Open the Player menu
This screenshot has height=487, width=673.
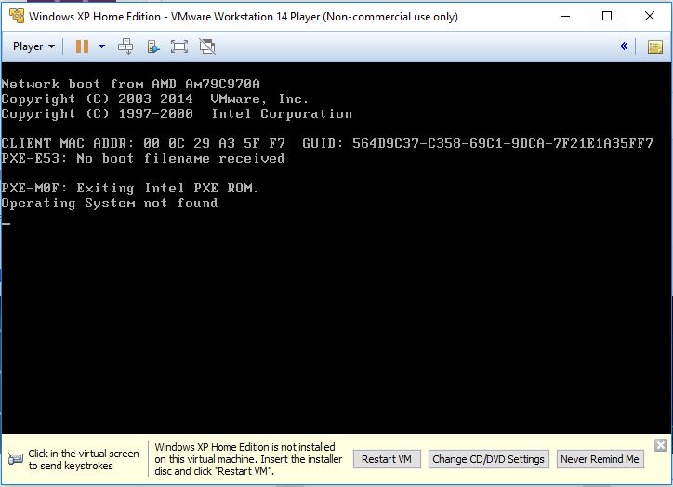tap(33, 46)
